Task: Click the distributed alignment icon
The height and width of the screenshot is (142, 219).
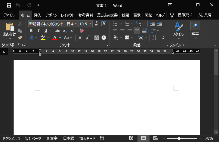Action: pos(144,31)
